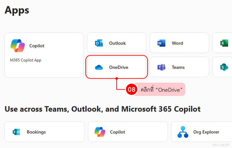The image size is (232, 148).
Task: Click the red step 08 badge
Action: (x=131, y=89)
